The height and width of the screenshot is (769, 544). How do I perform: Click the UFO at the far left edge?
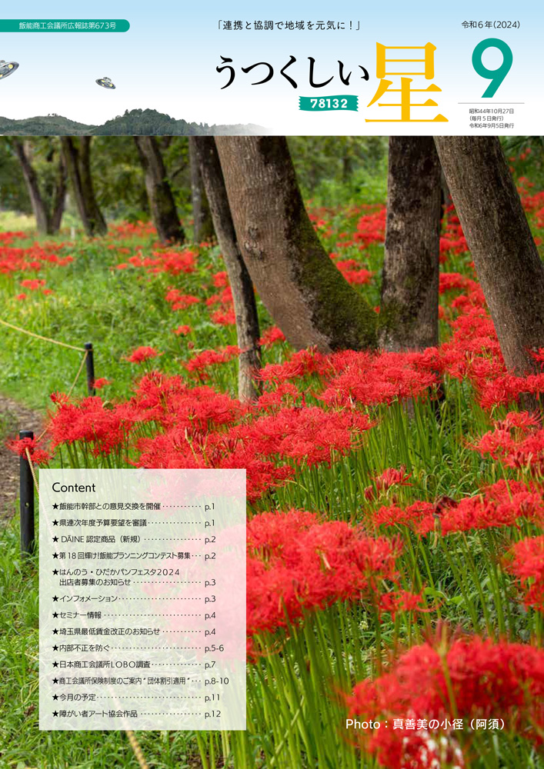[8, 69]
